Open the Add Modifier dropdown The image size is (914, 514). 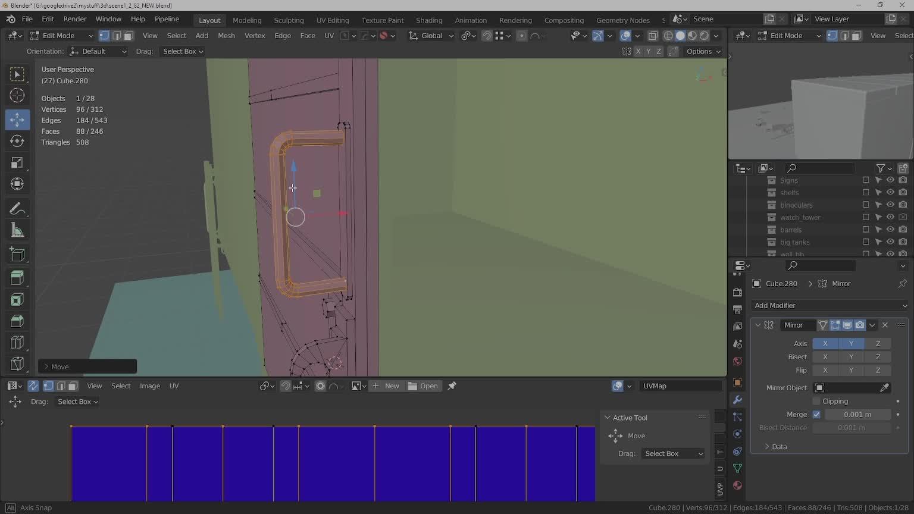point(830,305)
